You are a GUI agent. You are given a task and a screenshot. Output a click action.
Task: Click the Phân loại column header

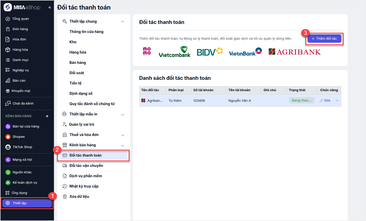click(x=176, y=90)
